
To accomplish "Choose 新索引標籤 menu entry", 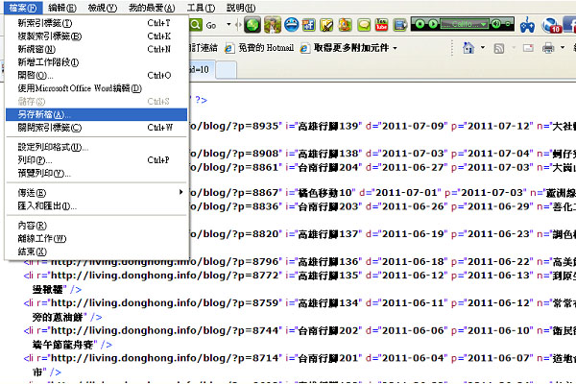I will click(x=45, y=22).
